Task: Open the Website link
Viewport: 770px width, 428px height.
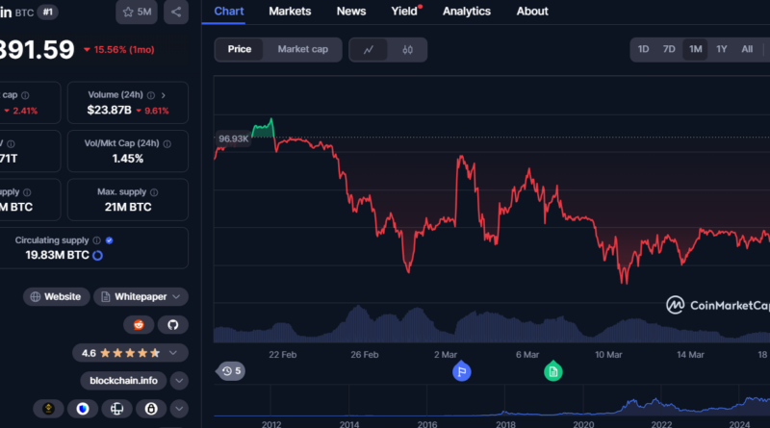Action: [57, 297]
